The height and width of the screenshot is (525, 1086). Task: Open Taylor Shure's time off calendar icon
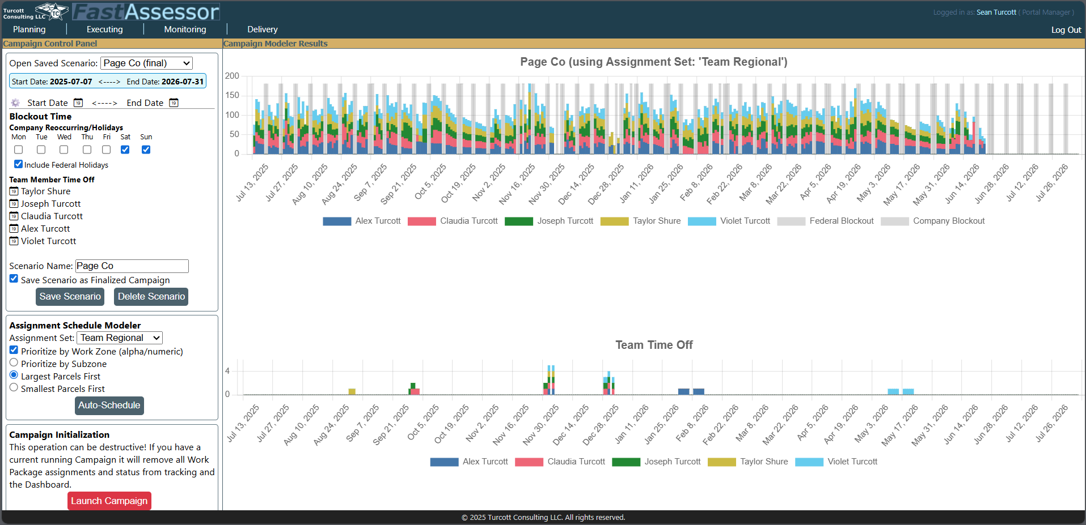click(x=14, y=191)
